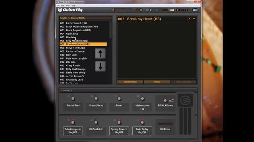The image size is (254, 142).
Task: Click footswitch 5 above Preset Prev
Action: 73,99
